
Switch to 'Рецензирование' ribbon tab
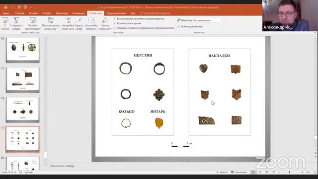click(116, 13)
